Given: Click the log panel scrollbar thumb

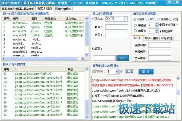Looking at the screenshot, I should [178, 93].
